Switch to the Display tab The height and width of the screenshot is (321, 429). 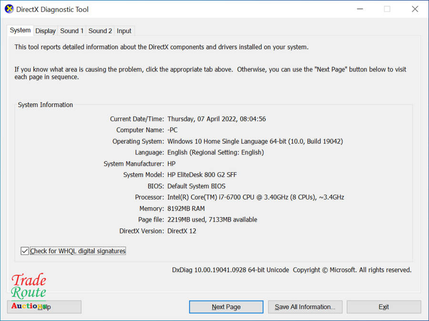45,31
